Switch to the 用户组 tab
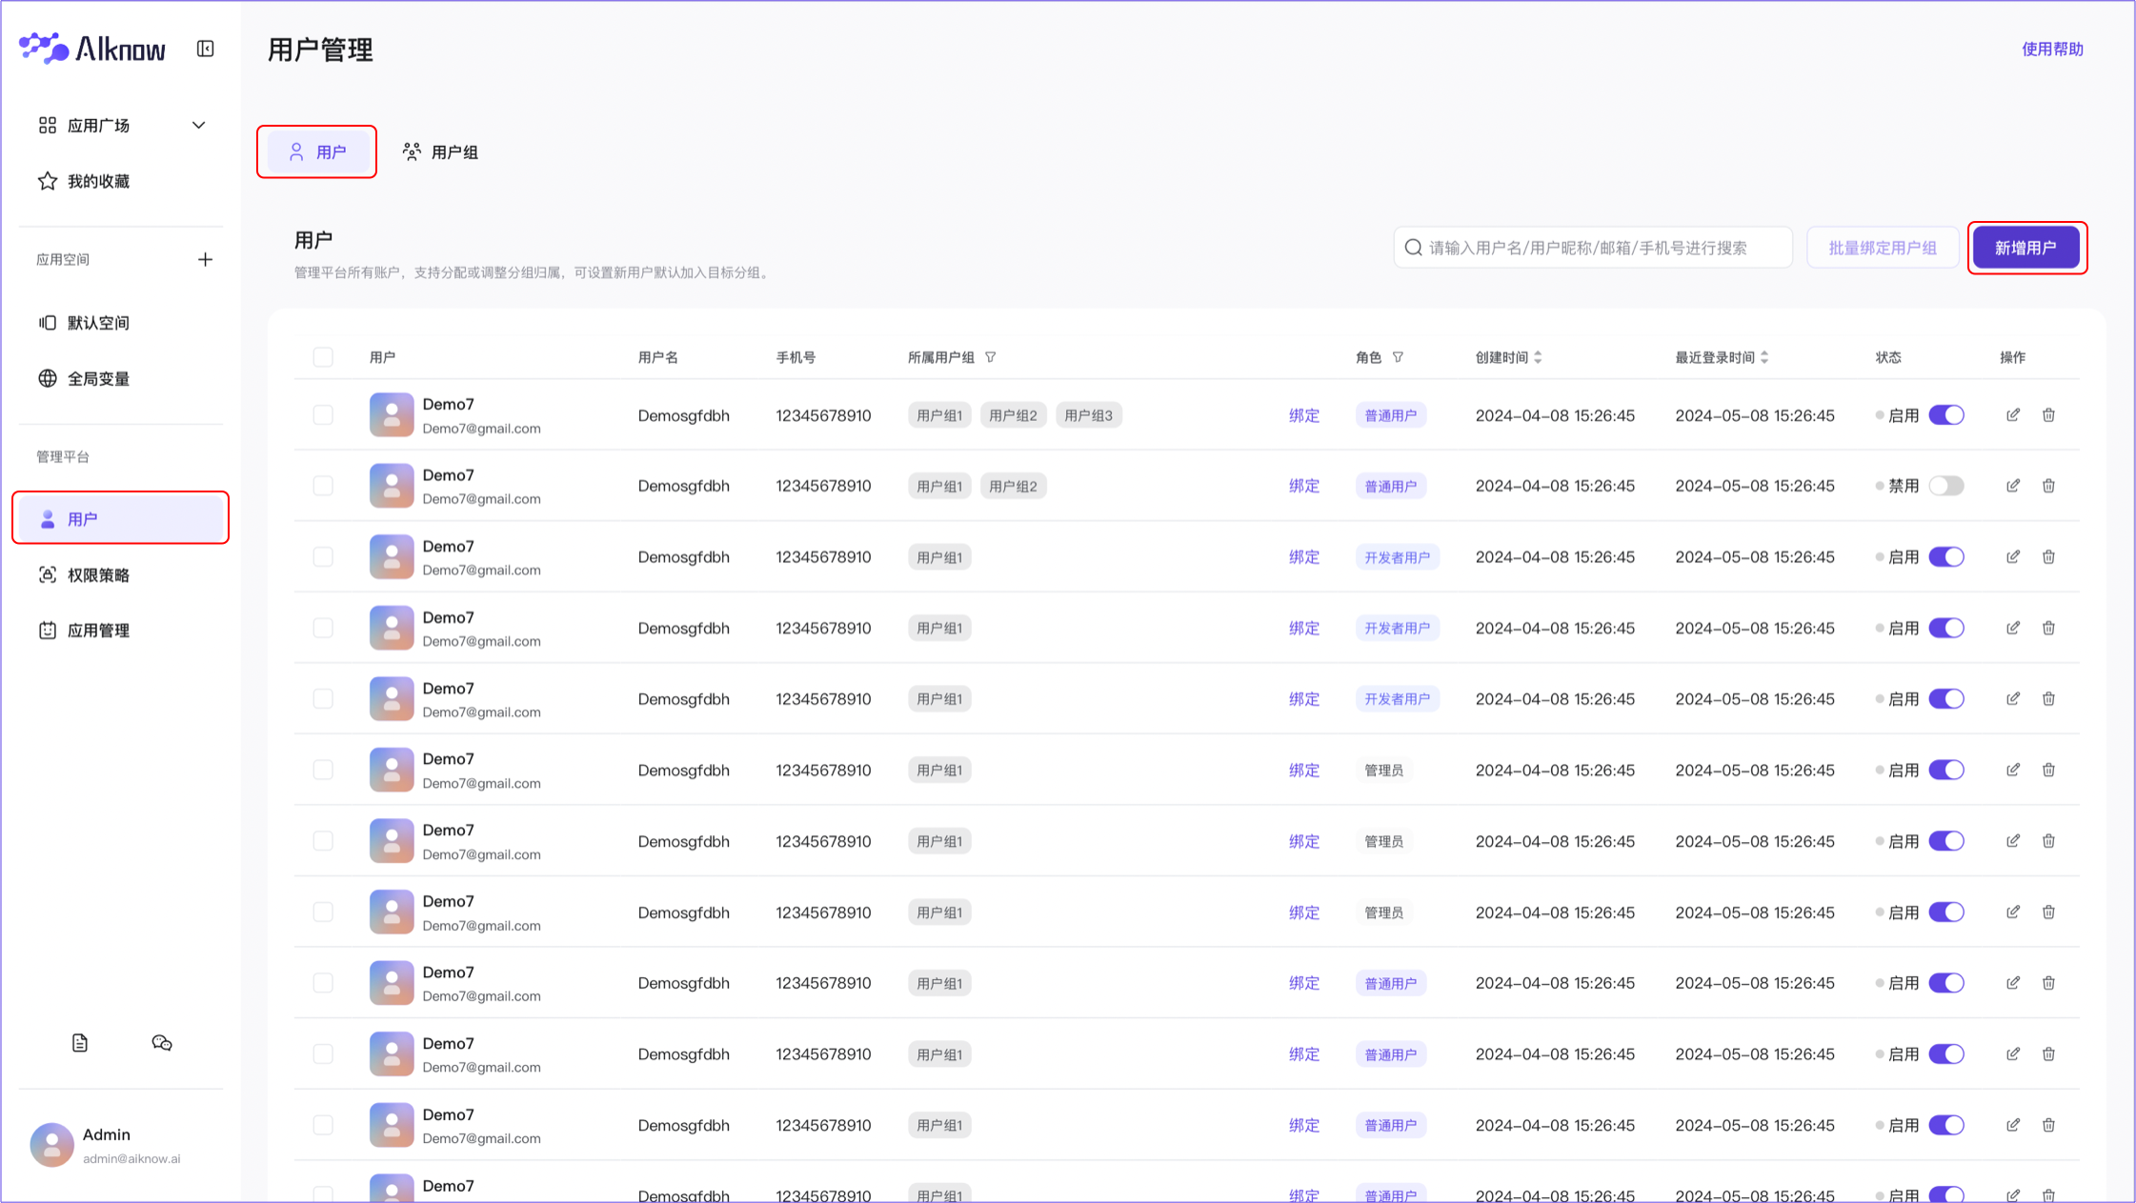The image size is (2136, 1203). tap(441, 152)
